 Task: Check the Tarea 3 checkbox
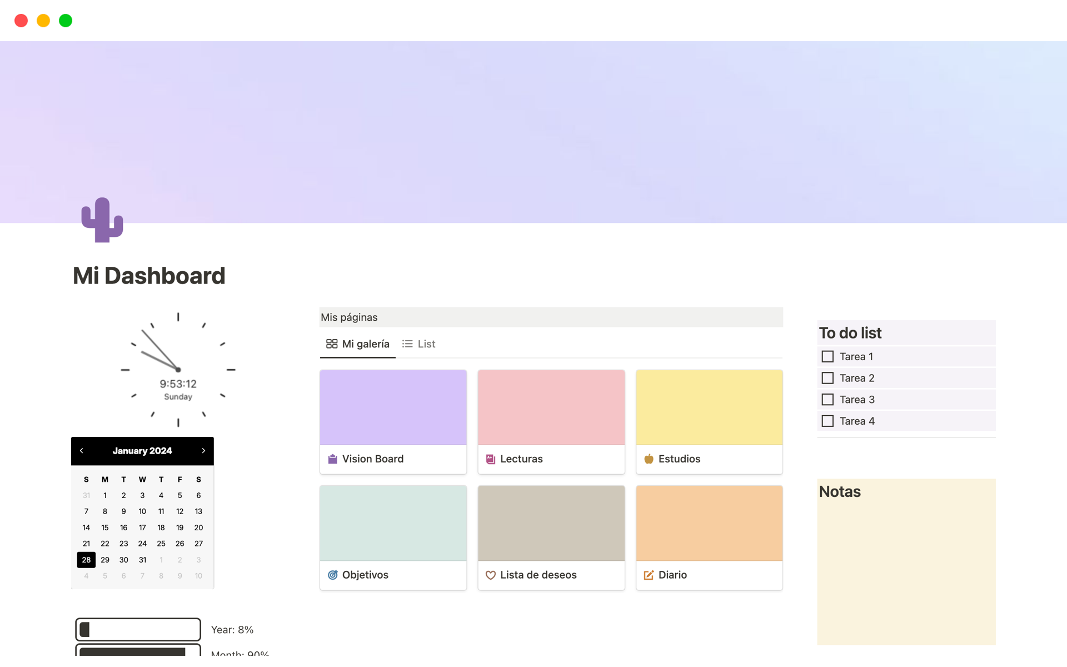pos(827,399)
